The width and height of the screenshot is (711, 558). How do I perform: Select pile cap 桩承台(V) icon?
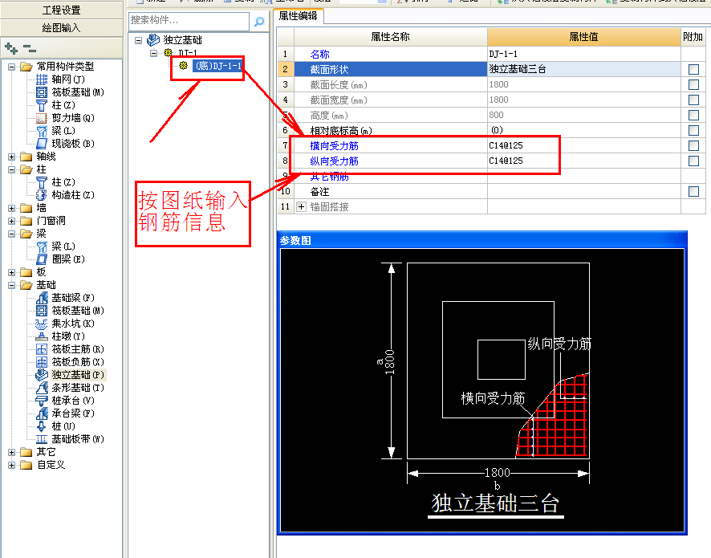41,401
